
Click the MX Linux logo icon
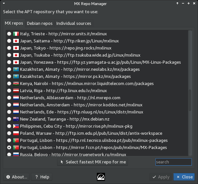101,177
